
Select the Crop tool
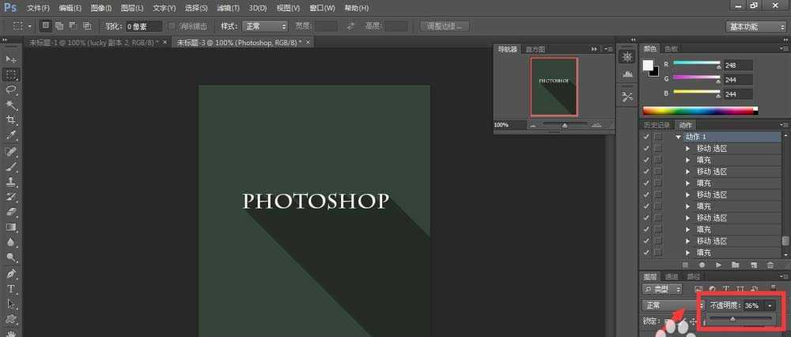(x=11, y=119)
